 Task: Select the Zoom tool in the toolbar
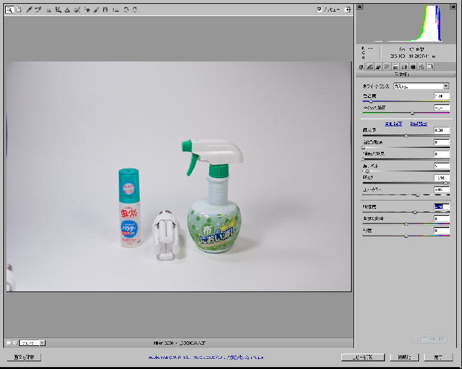[9, 10]
